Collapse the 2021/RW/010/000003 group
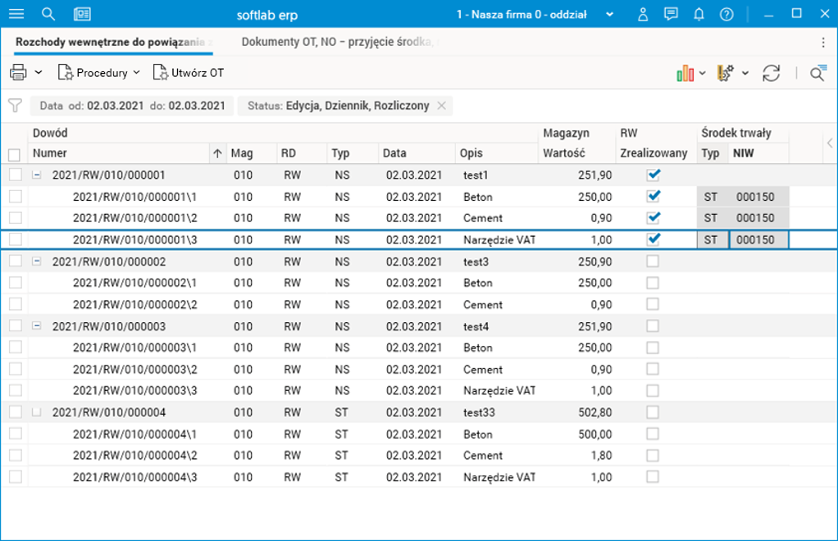The image size is (838, 541). coord(36,325)
